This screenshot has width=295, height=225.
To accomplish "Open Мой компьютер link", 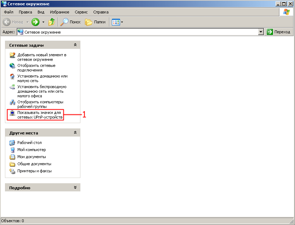I will click(32, 150).
